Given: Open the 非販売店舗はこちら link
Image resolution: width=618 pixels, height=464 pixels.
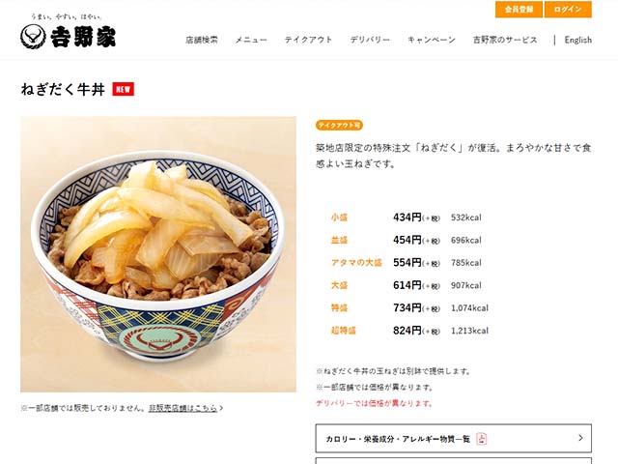Looking at the screenshot, I should coord(185,408).
